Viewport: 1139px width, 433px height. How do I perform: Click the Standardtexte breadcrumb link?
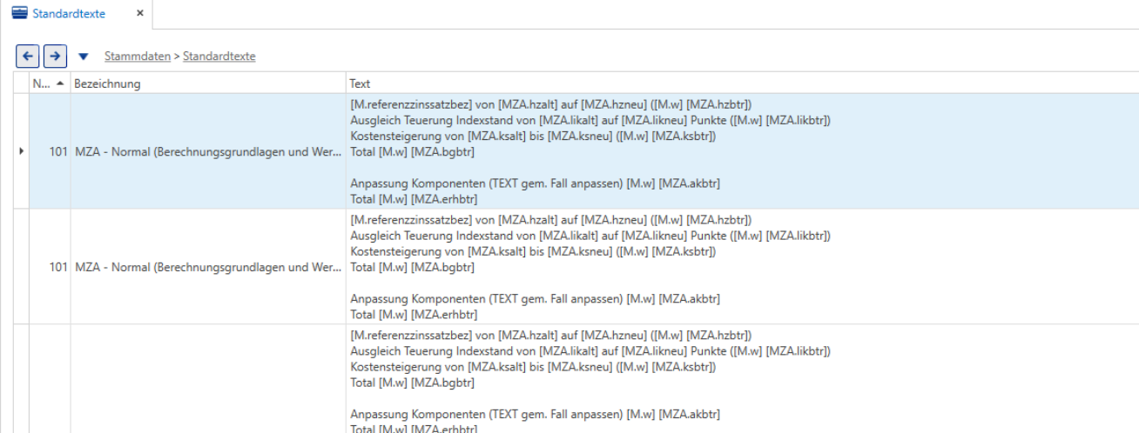[219, 57]
